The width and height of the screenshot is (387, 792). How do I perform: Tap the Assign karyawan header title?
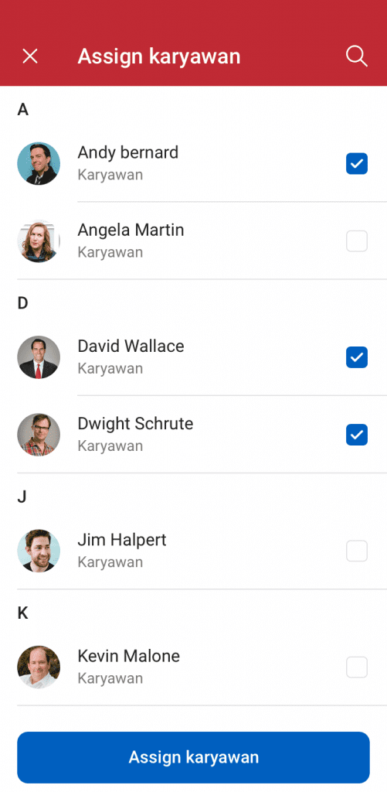(159, 56)
